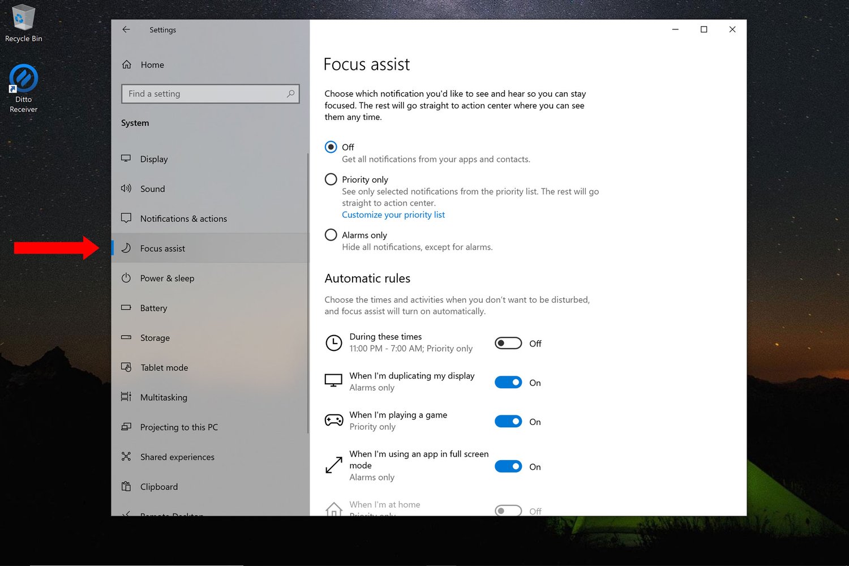Select the Tablet mode icon
The height and width of the screenshot is (566, 849).
point(126,367)
